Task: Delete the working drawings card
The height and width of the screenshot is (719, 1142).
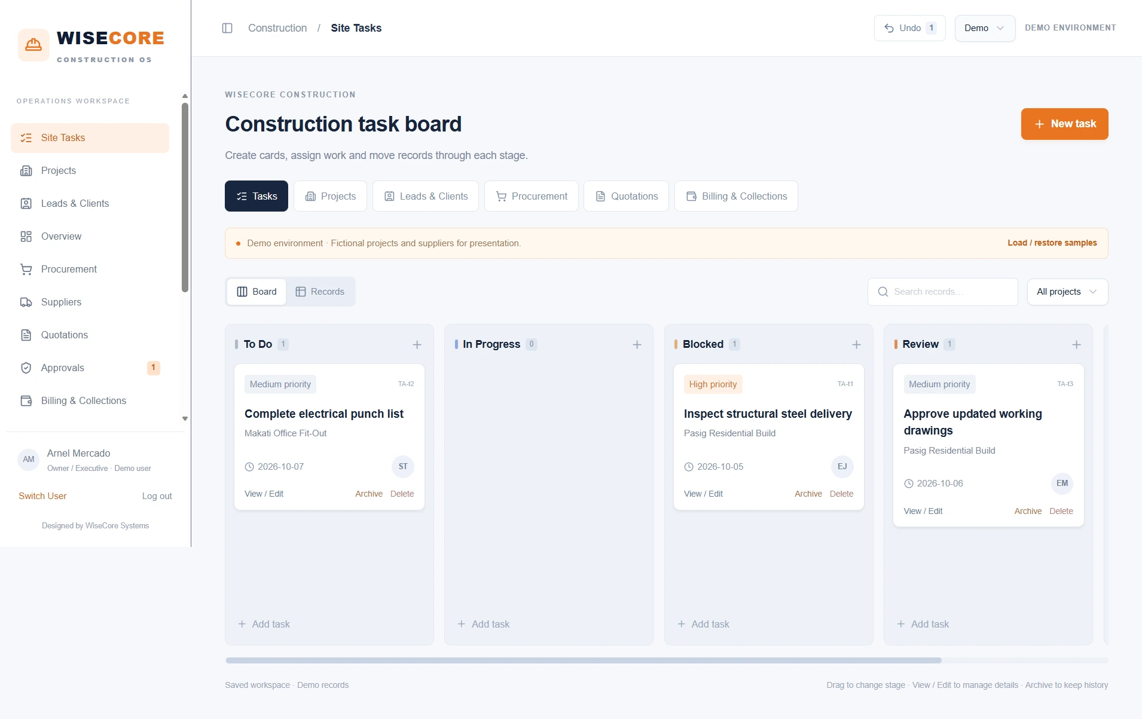Action: point(1061,511)
